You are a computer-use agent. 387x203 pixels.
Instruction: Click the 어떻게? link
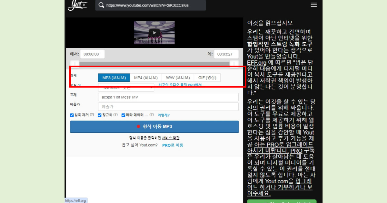pyautogui.click(x=164, y=115)
